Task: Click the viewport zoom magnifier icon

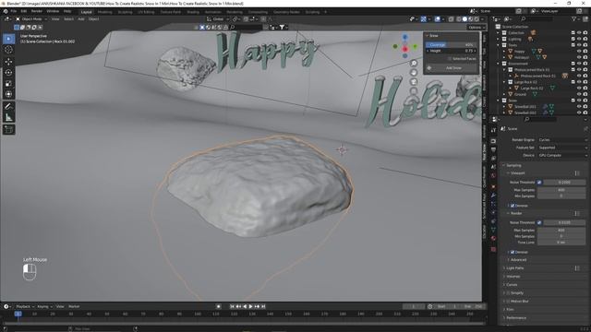Action: 414,64
